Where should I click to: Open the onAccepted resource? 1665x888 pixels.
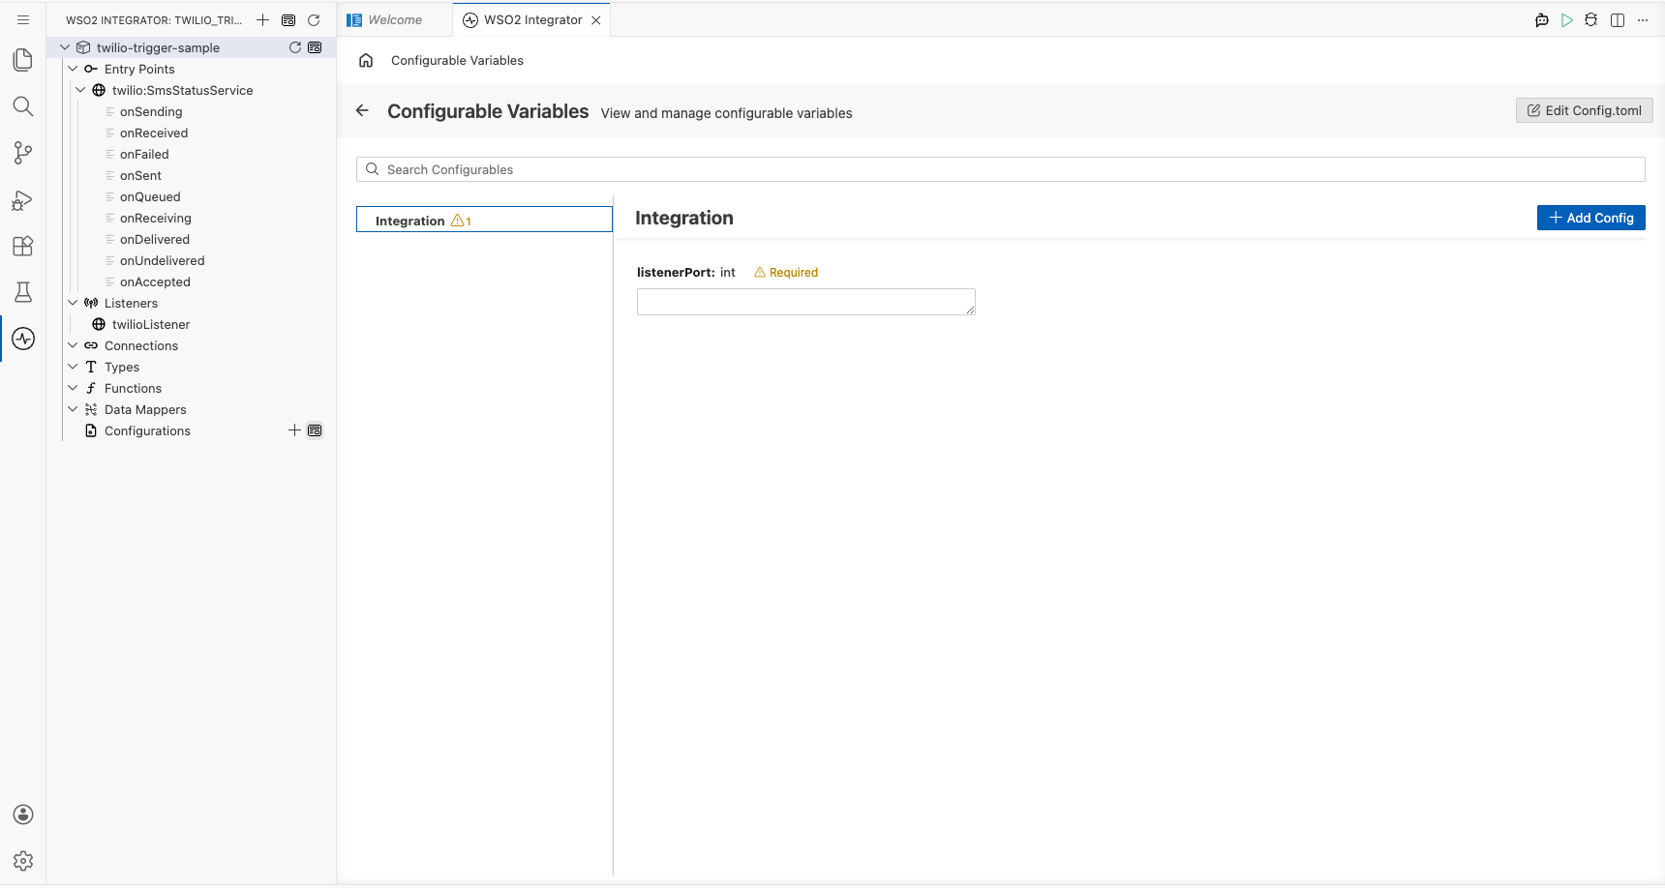tap(155, 281)
